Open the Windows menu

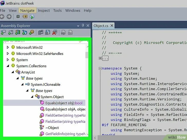[x=73, y=11]
